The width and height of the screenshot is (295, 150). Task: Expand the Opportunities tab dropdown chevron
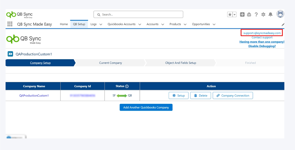click(214, 24)
